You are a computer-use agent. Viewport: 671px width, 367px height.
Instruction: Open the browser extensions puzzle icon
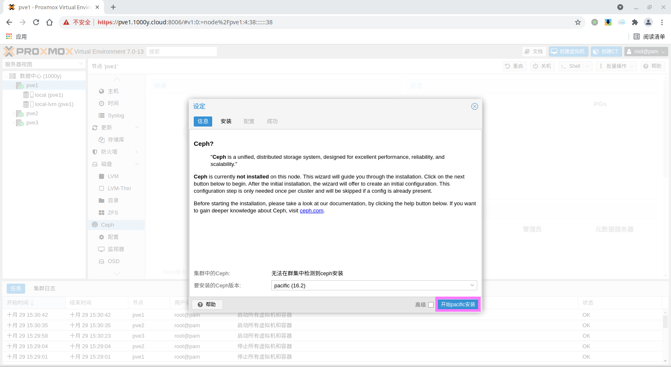click(x=635, y=22)
